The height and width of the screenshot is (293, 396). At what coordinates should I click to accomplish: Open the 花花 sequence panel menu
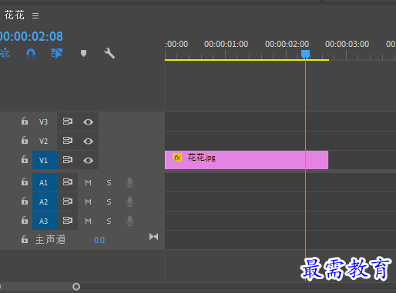point(35,16)
